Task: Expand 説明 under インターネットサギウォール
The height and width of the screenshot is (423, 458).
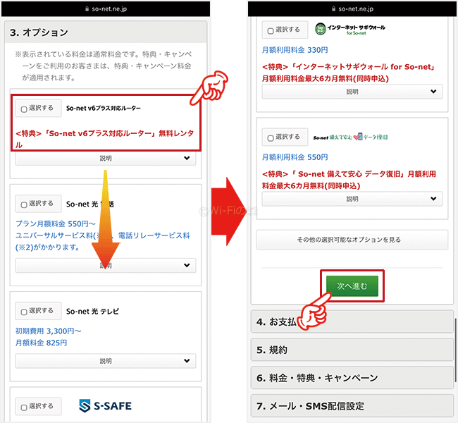Action: point(352,92)
